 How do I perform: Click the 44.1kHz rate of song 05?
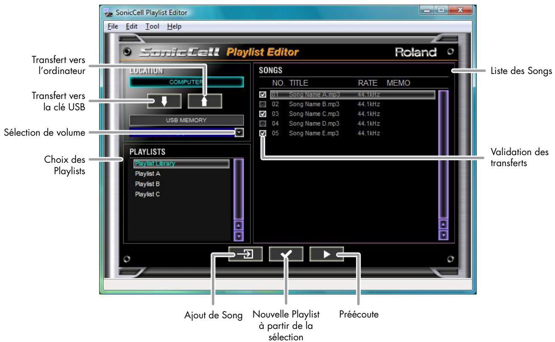point(369,133)
